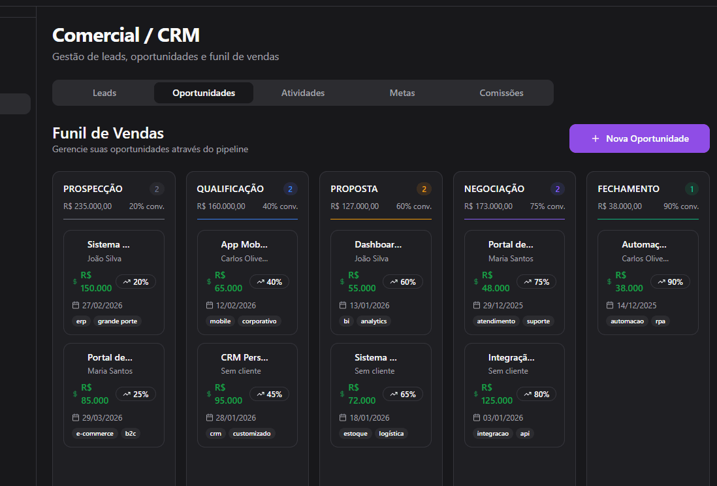The height and width of the screenshot is (486, 717).
Task: Click the NEGOCIAÇÃO column heading
Action: click(494, 189)
